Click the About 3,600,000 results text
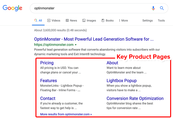 (x=60, y=30)
